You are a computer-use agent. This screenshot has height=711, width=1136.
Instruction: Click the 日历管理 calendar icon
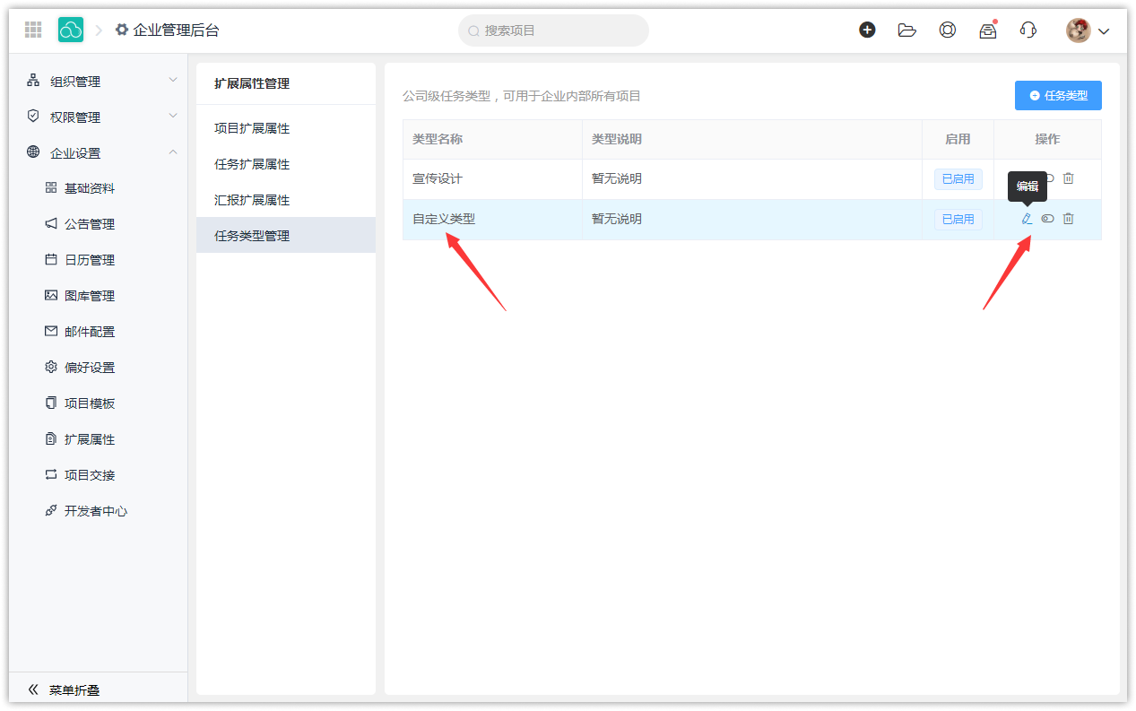point(51,260)
